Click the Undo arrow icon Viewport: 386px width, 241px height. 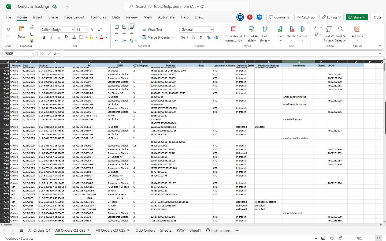click(8, 29)
